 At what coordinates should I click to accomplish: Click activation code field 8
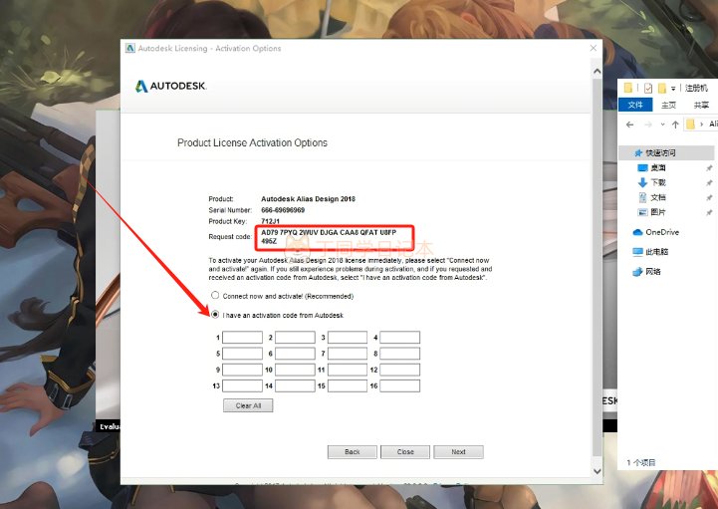coord(399,354)
